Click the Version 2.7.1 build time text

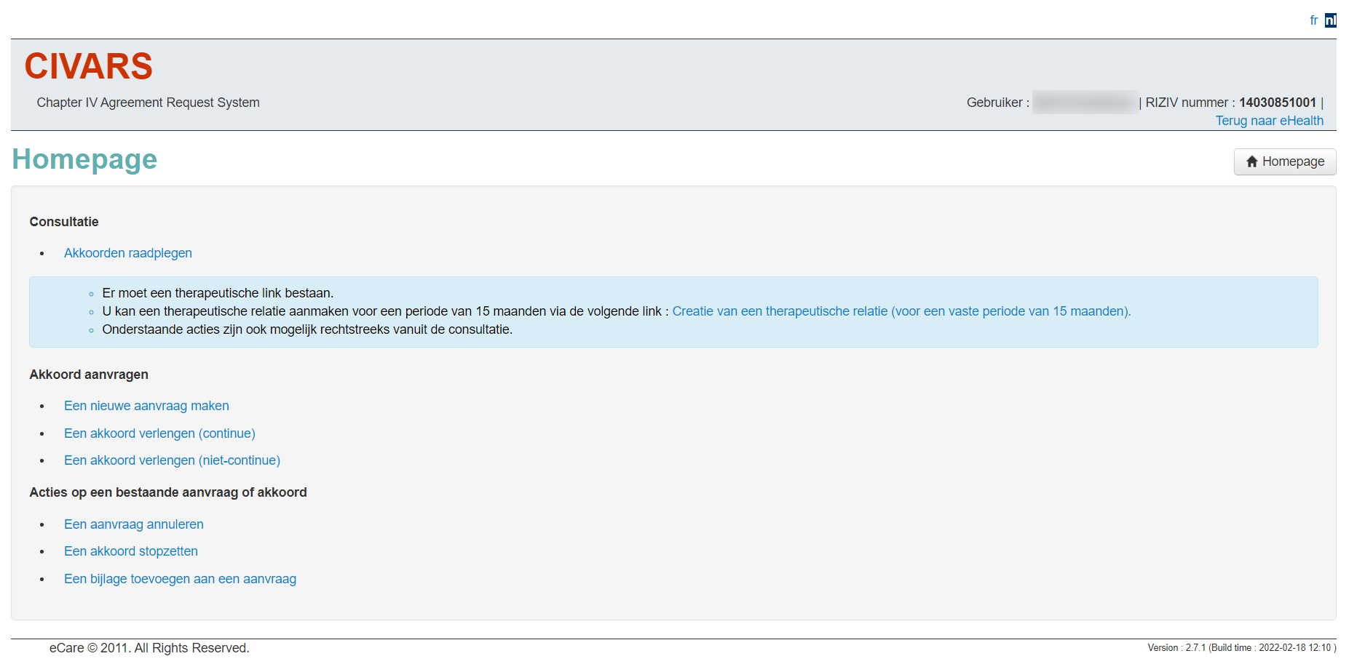[x=1242, y=648]
